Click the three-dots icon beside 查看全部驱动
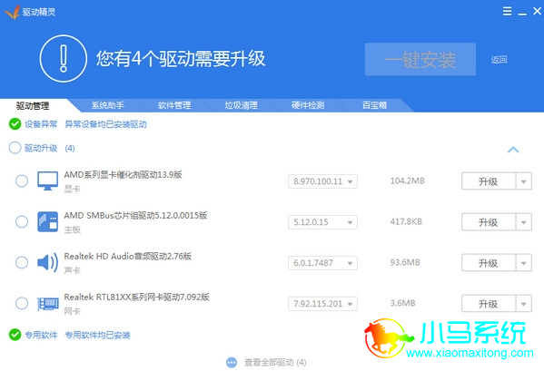 [232, 362]
